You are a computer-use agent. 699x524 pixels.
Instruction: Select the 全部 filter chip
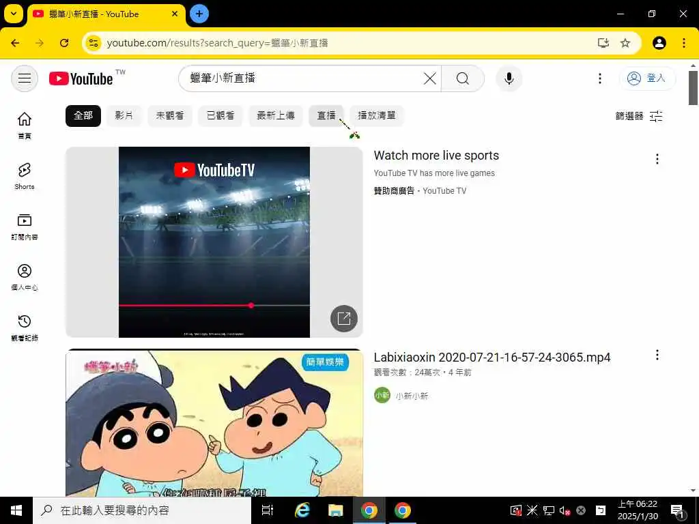click(x=83, y=116)
